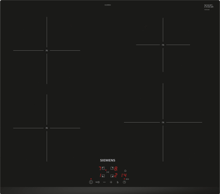Click the SIEMENS brand logo
The height and width of the screenshot is (194, 220).
coord(108,160)
